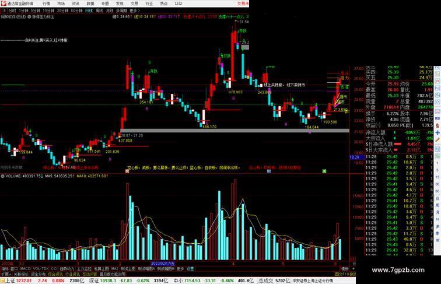Open the 综合资讯 tab

click(x=55, y=274)
